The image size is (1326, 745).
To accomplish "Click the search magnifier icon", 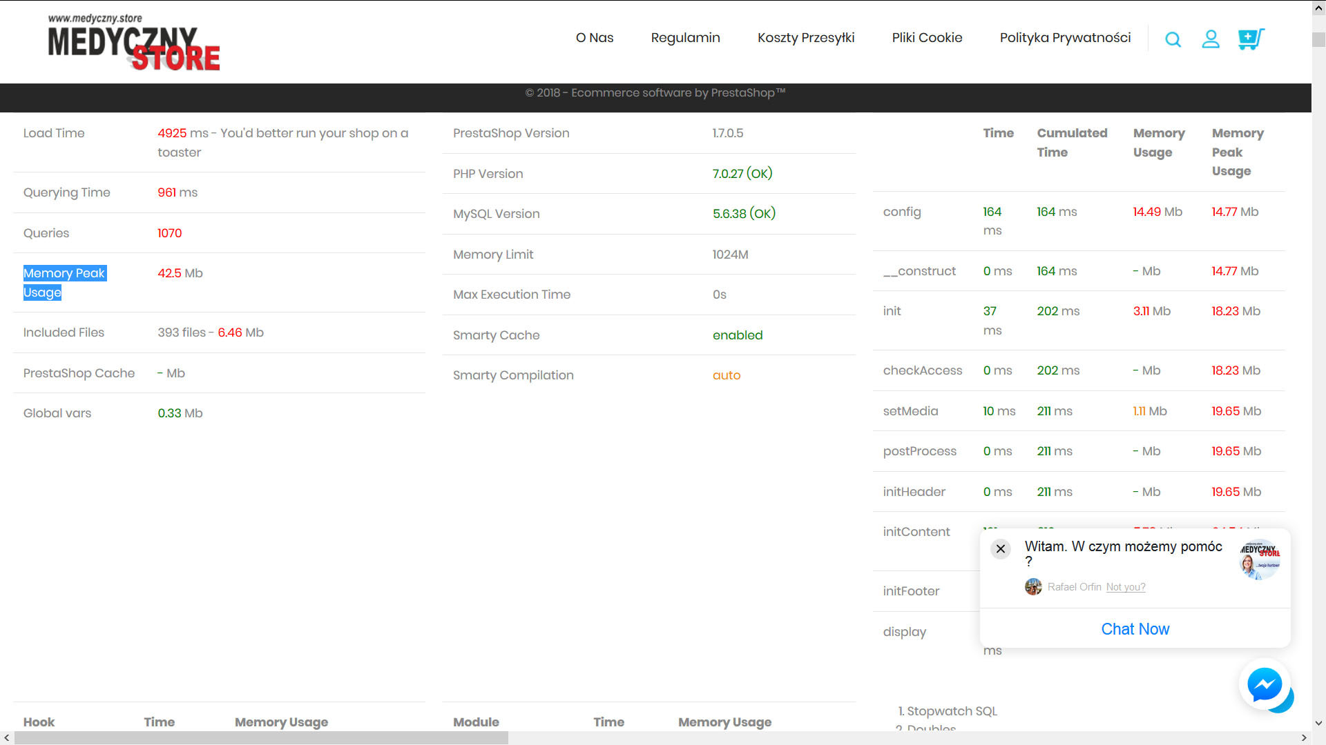I will pyautogui.click(x=1173, y=39).
